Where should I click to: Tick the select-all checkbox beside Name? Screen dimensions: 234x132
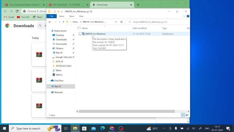coord(79,28)
